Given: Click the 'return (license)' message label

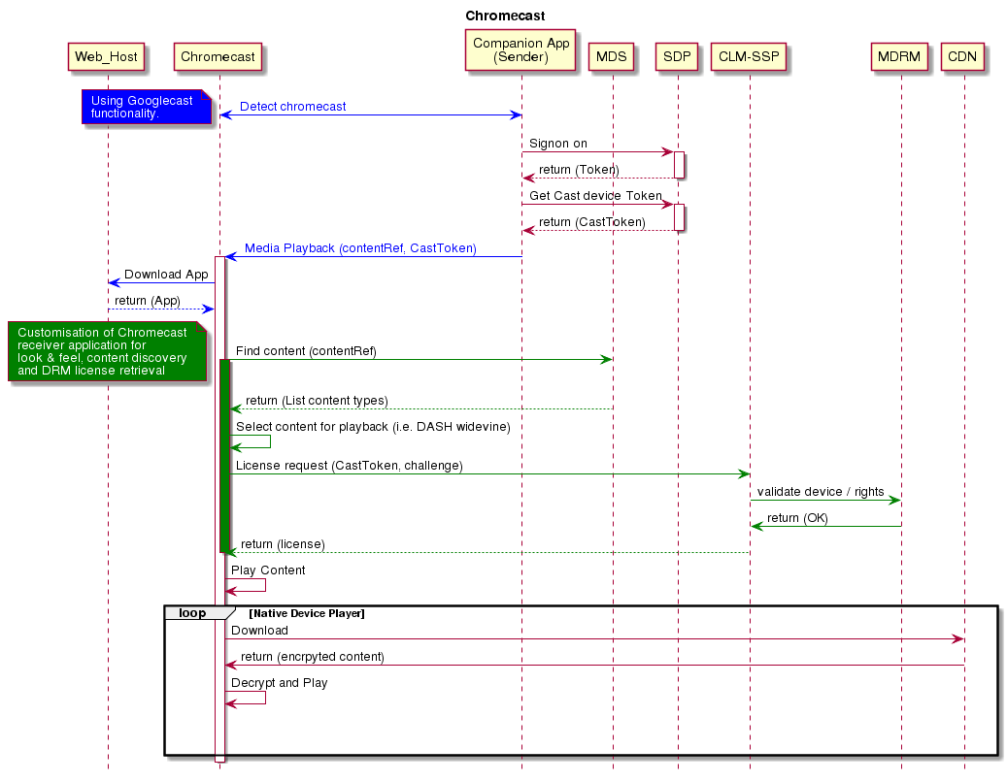Looking at the screenshot, I should [283, 544].
